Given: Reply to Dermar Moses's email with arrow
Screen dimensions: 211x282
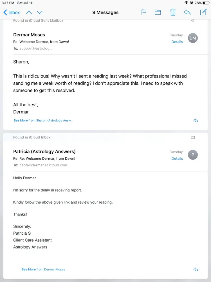Looking at the screenshot, I should pos(196,120).
